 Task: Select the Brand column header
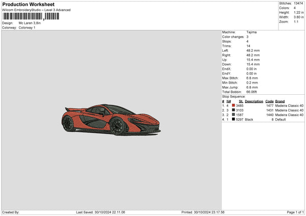280,101
